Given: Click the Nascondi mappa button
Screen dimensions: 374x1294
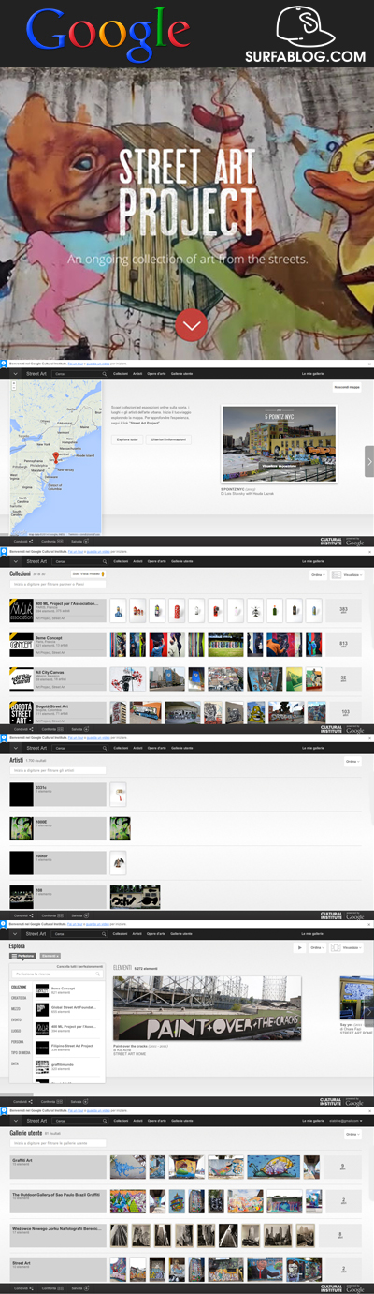Looking at the screenshot, I should [x=347, y=387].
